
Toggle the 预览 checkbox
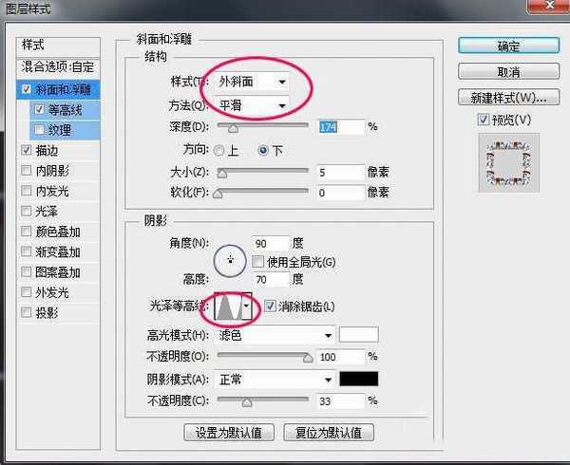point(484,120)
